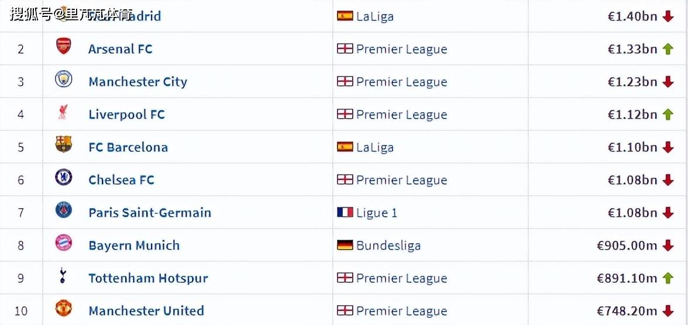Open Ligue 1 league link

pyautogui.click(x=377, y=213)
